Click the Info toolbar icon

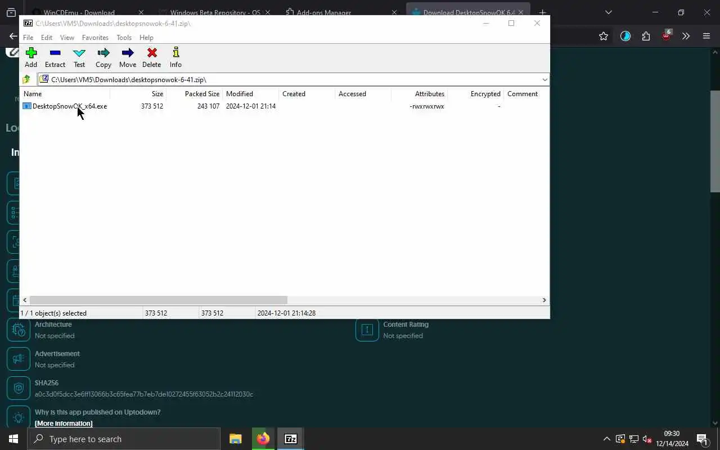(175, 57)
